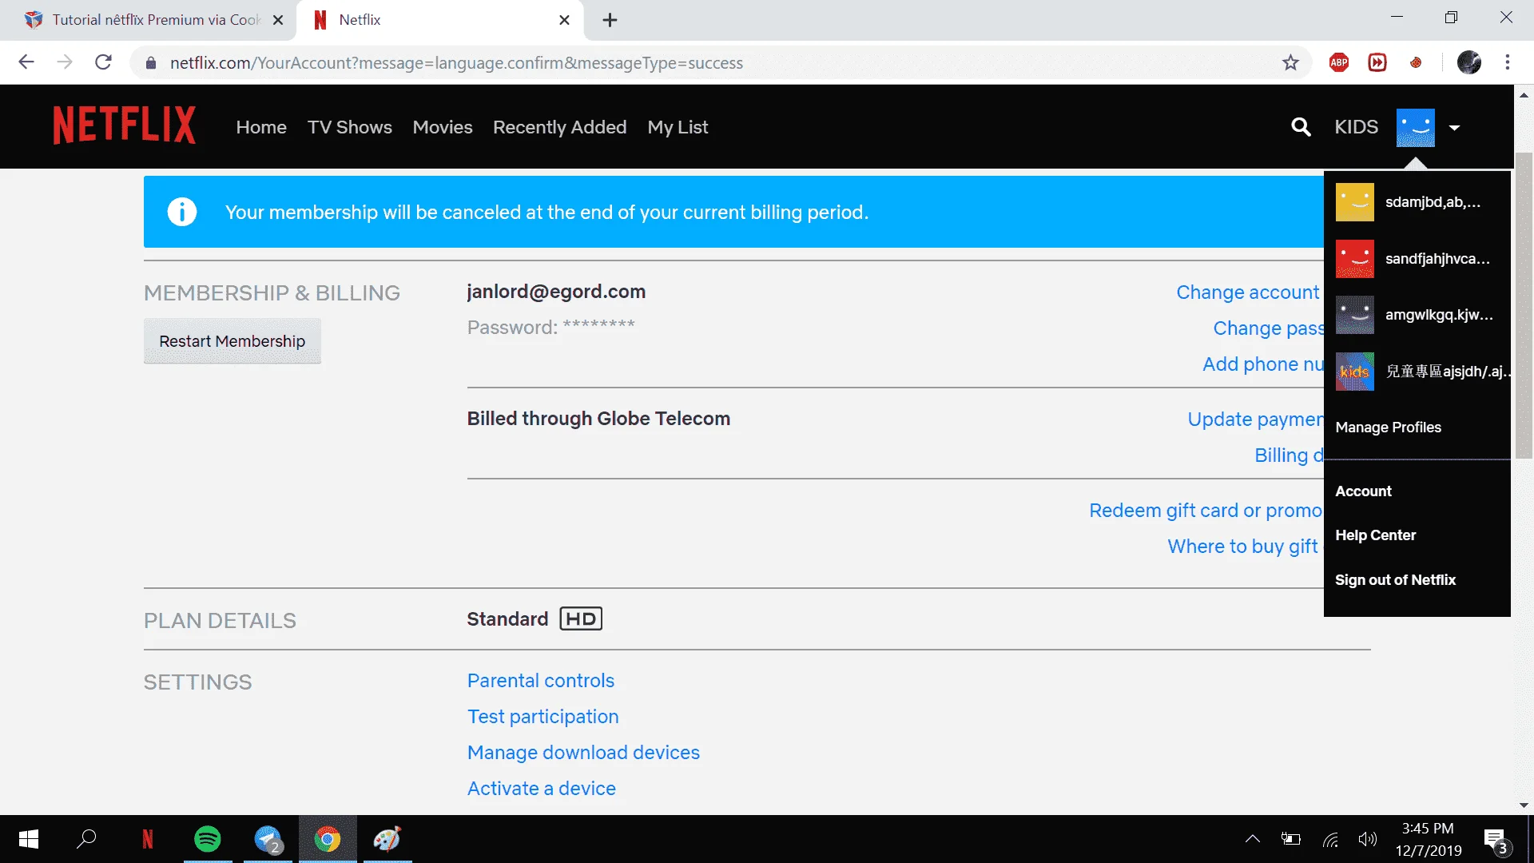This screenshot has height=863, width=1534.
Task: Open TV Shows section
Action: tap(349, 127)
